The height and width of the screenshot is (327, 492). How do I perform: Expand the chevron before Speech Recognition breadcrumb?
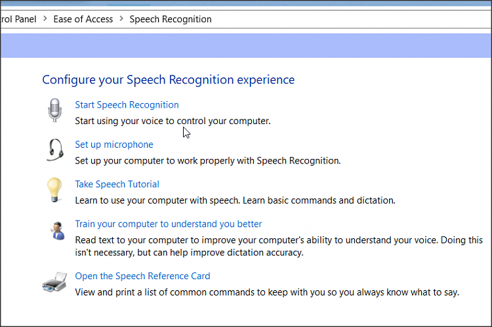click(121, 19)
